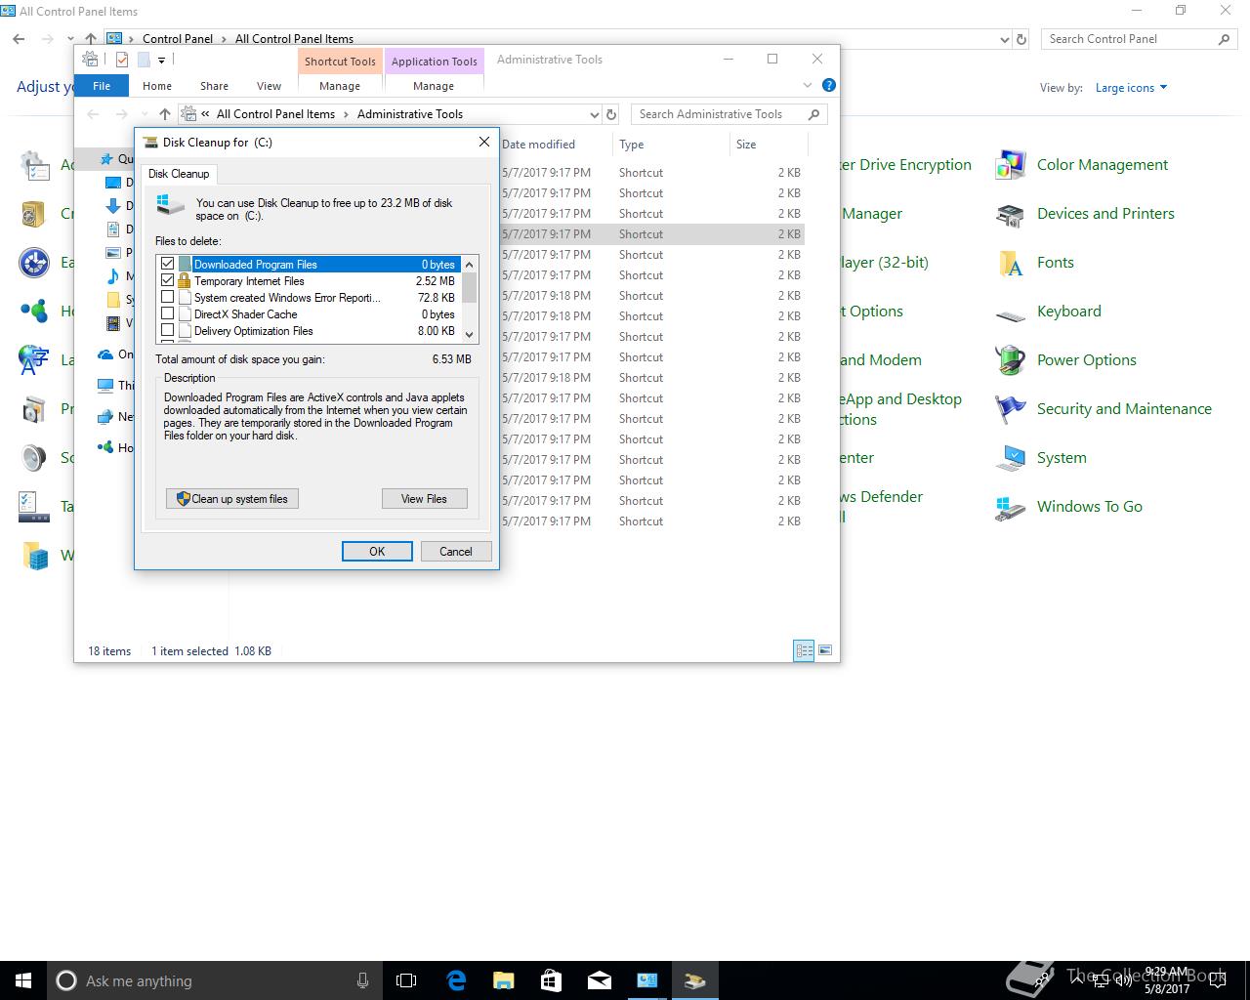Close the Disk Cleanup dialog
Image resolution: width=1250 pixels, height=1000 pixels.
point(483,142)
